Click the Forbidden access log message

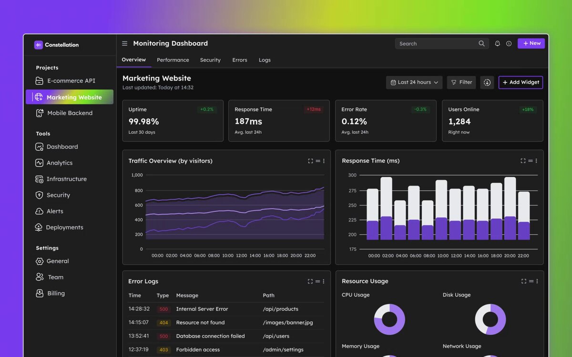[198, 349]
